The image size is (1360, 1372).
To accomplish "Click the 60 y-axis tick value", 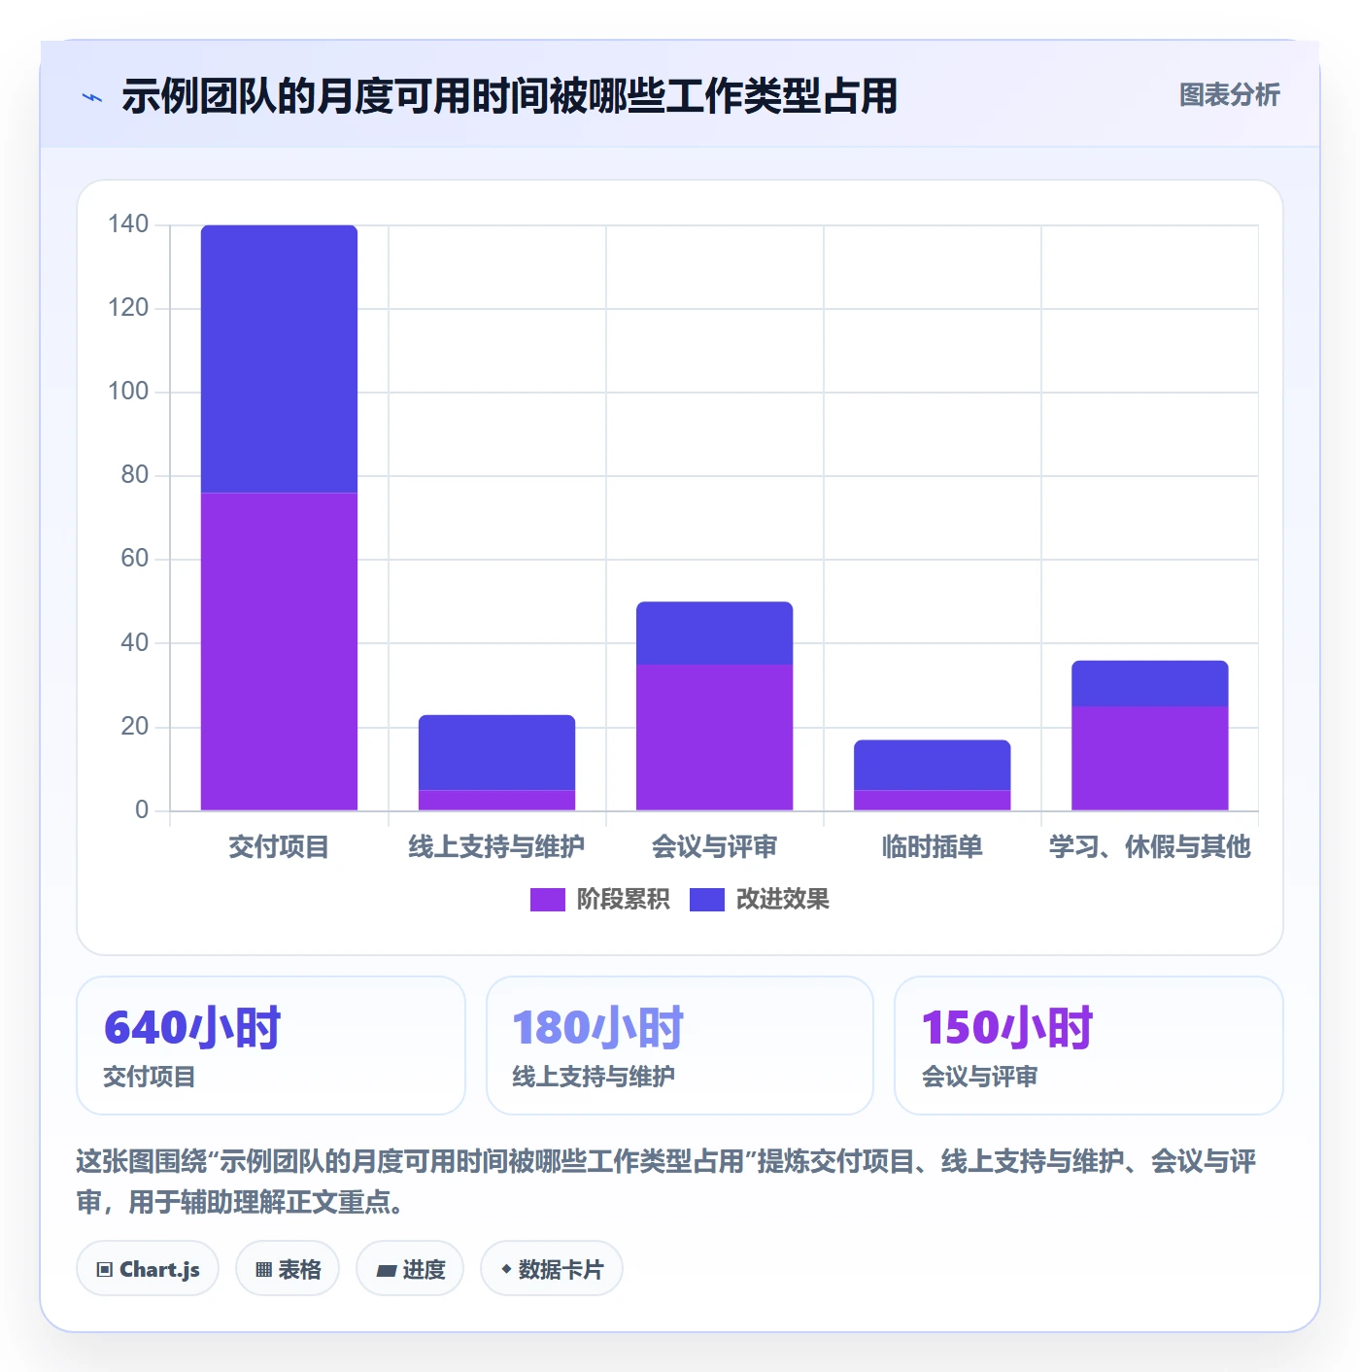I will [x=135, y=559].
